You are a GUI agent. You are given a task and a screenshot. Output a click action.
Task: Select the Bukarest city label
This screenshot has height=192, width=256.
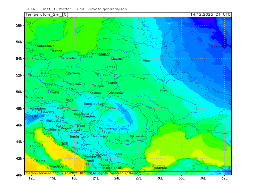(136, 136)
